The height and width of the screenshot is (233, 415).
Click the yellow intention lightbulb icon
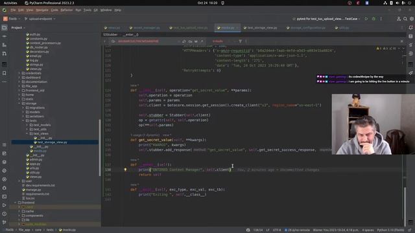point(125,170)
